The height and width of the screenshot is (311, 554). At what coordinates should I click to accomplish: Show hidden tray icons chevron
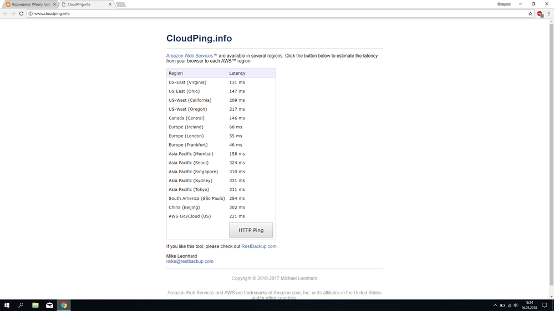[x=495, y=305]
